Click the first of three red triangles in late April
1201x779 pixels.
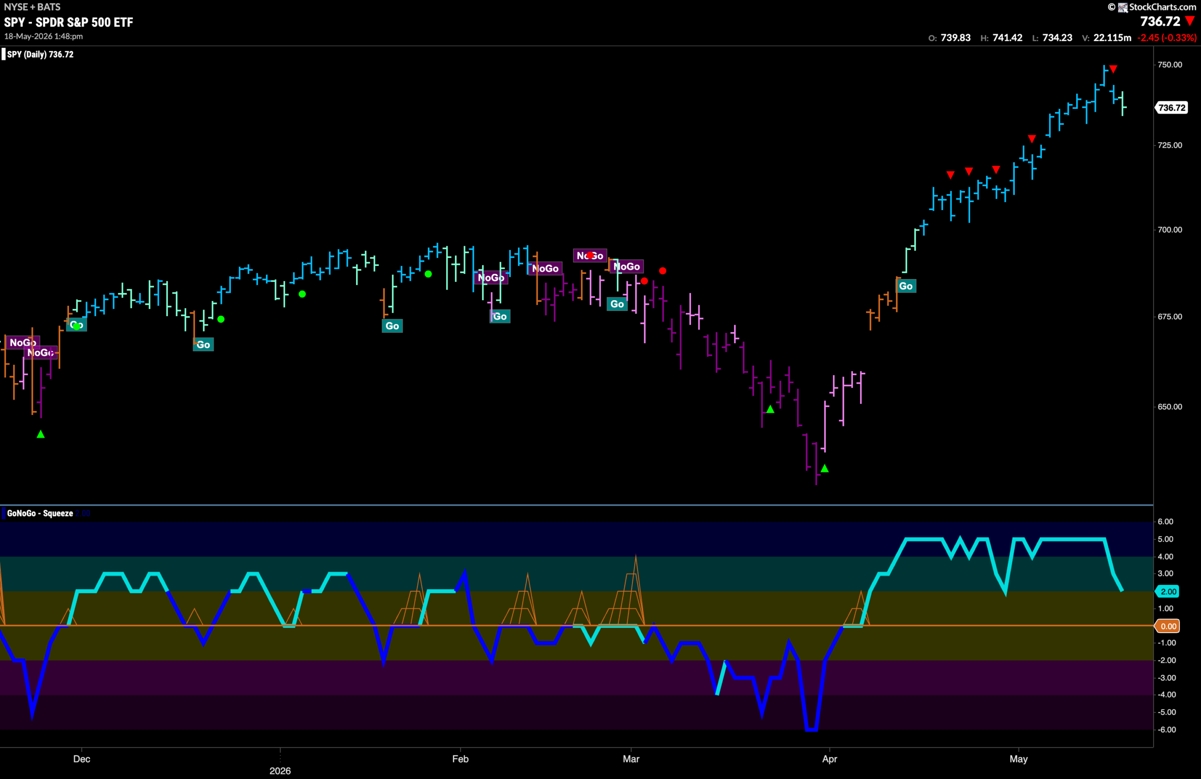[x=950, y=175]
